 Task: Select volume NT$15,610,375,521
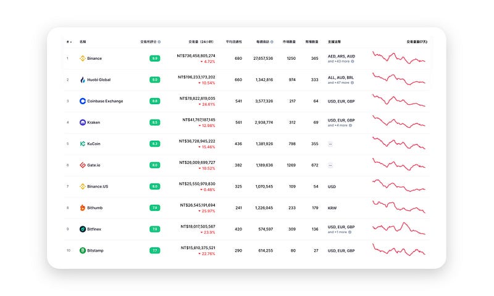198,248
